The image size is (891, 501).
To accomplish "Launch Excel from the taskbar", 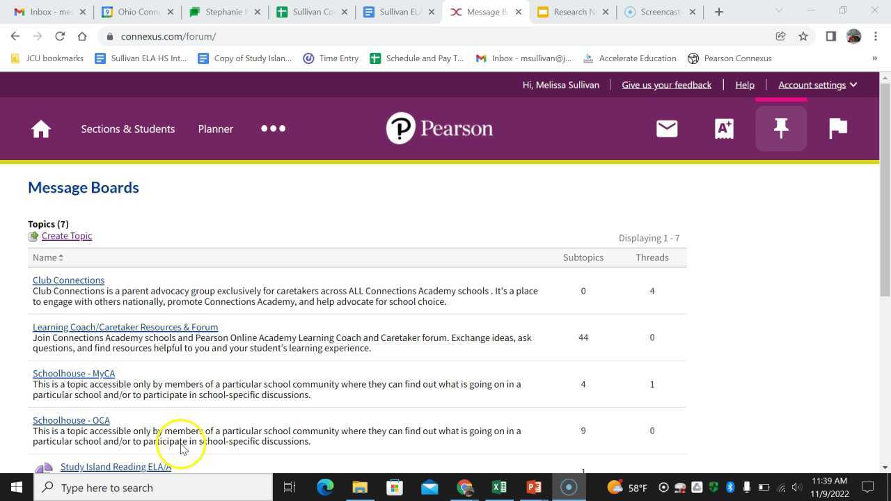I will 499,487.
